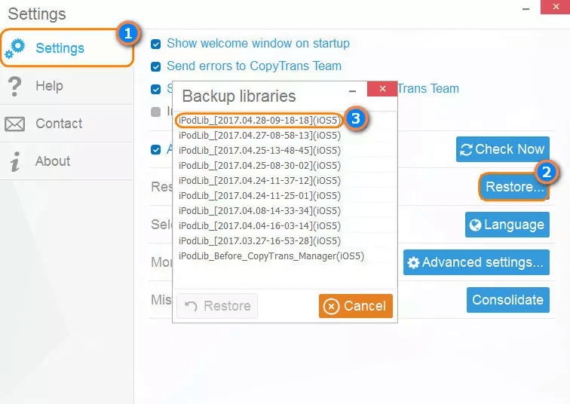The image size is (570, 404).
Task: Select backup iPodLib_[2017.03.27-16-53-28](iOS5)
Action: pos(259,241)
